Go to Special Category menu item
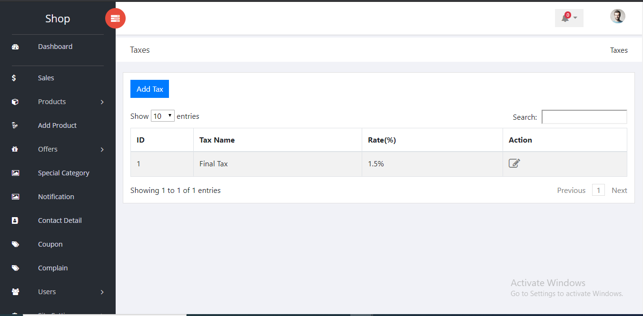Viewport: 643px width, 316px height. (63, 173)
